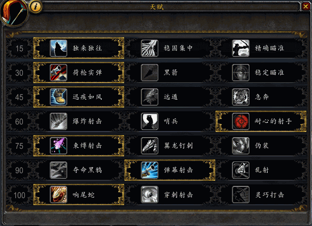
Task: Click the 穿刺射击 eye icon
Action: click(x=150, y=195)
